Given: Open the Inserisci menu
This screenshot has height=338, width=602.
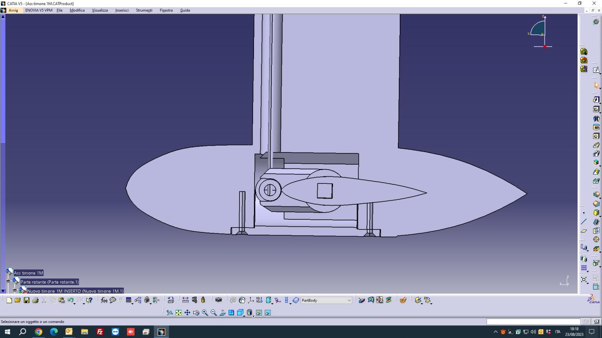Looking at the screenshot, I should point(122,10).
